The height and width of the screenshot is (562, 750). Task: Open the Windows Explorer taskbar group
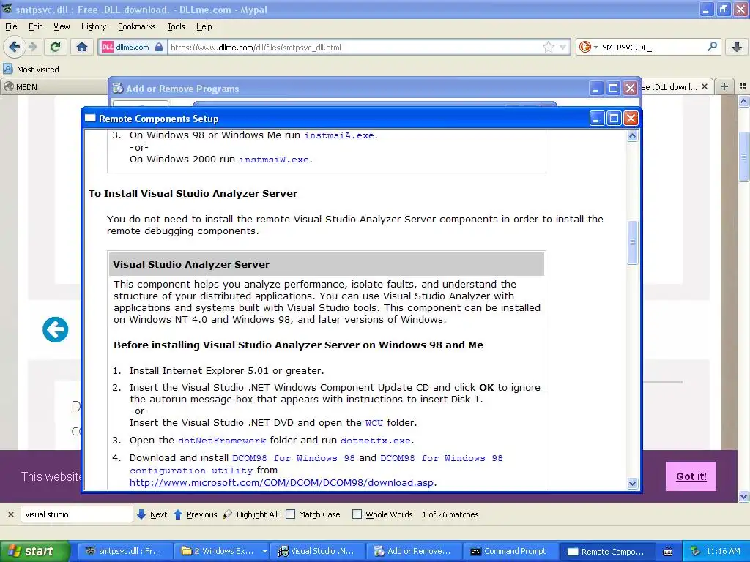[x=218, y=551]
